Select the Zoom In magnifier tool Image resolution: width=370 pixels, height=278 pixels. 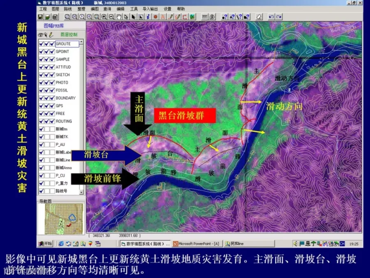(x=104, y=17)
